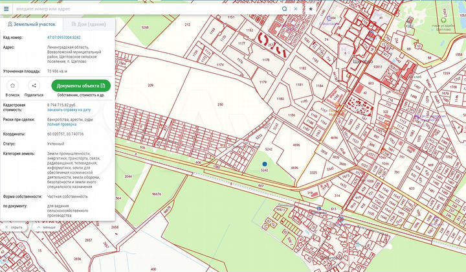Open полная проверка link
This screenshot has height=272, width=466.
[x=62, y=124]
